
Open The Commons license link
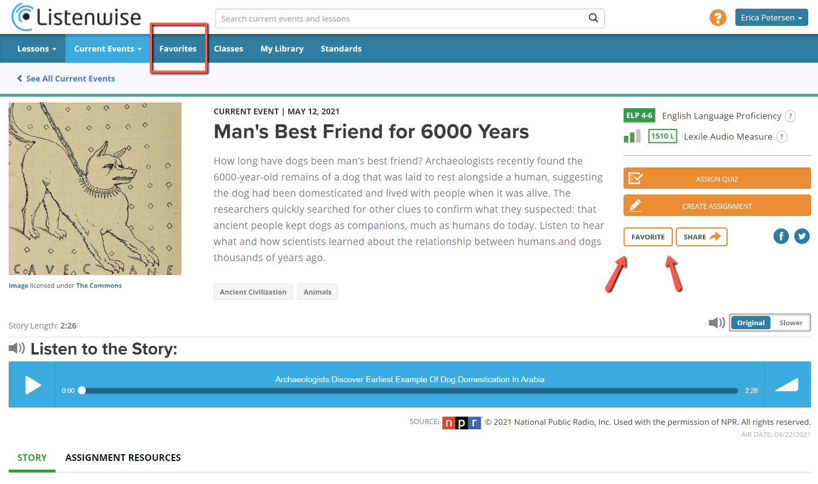point(99,285)
